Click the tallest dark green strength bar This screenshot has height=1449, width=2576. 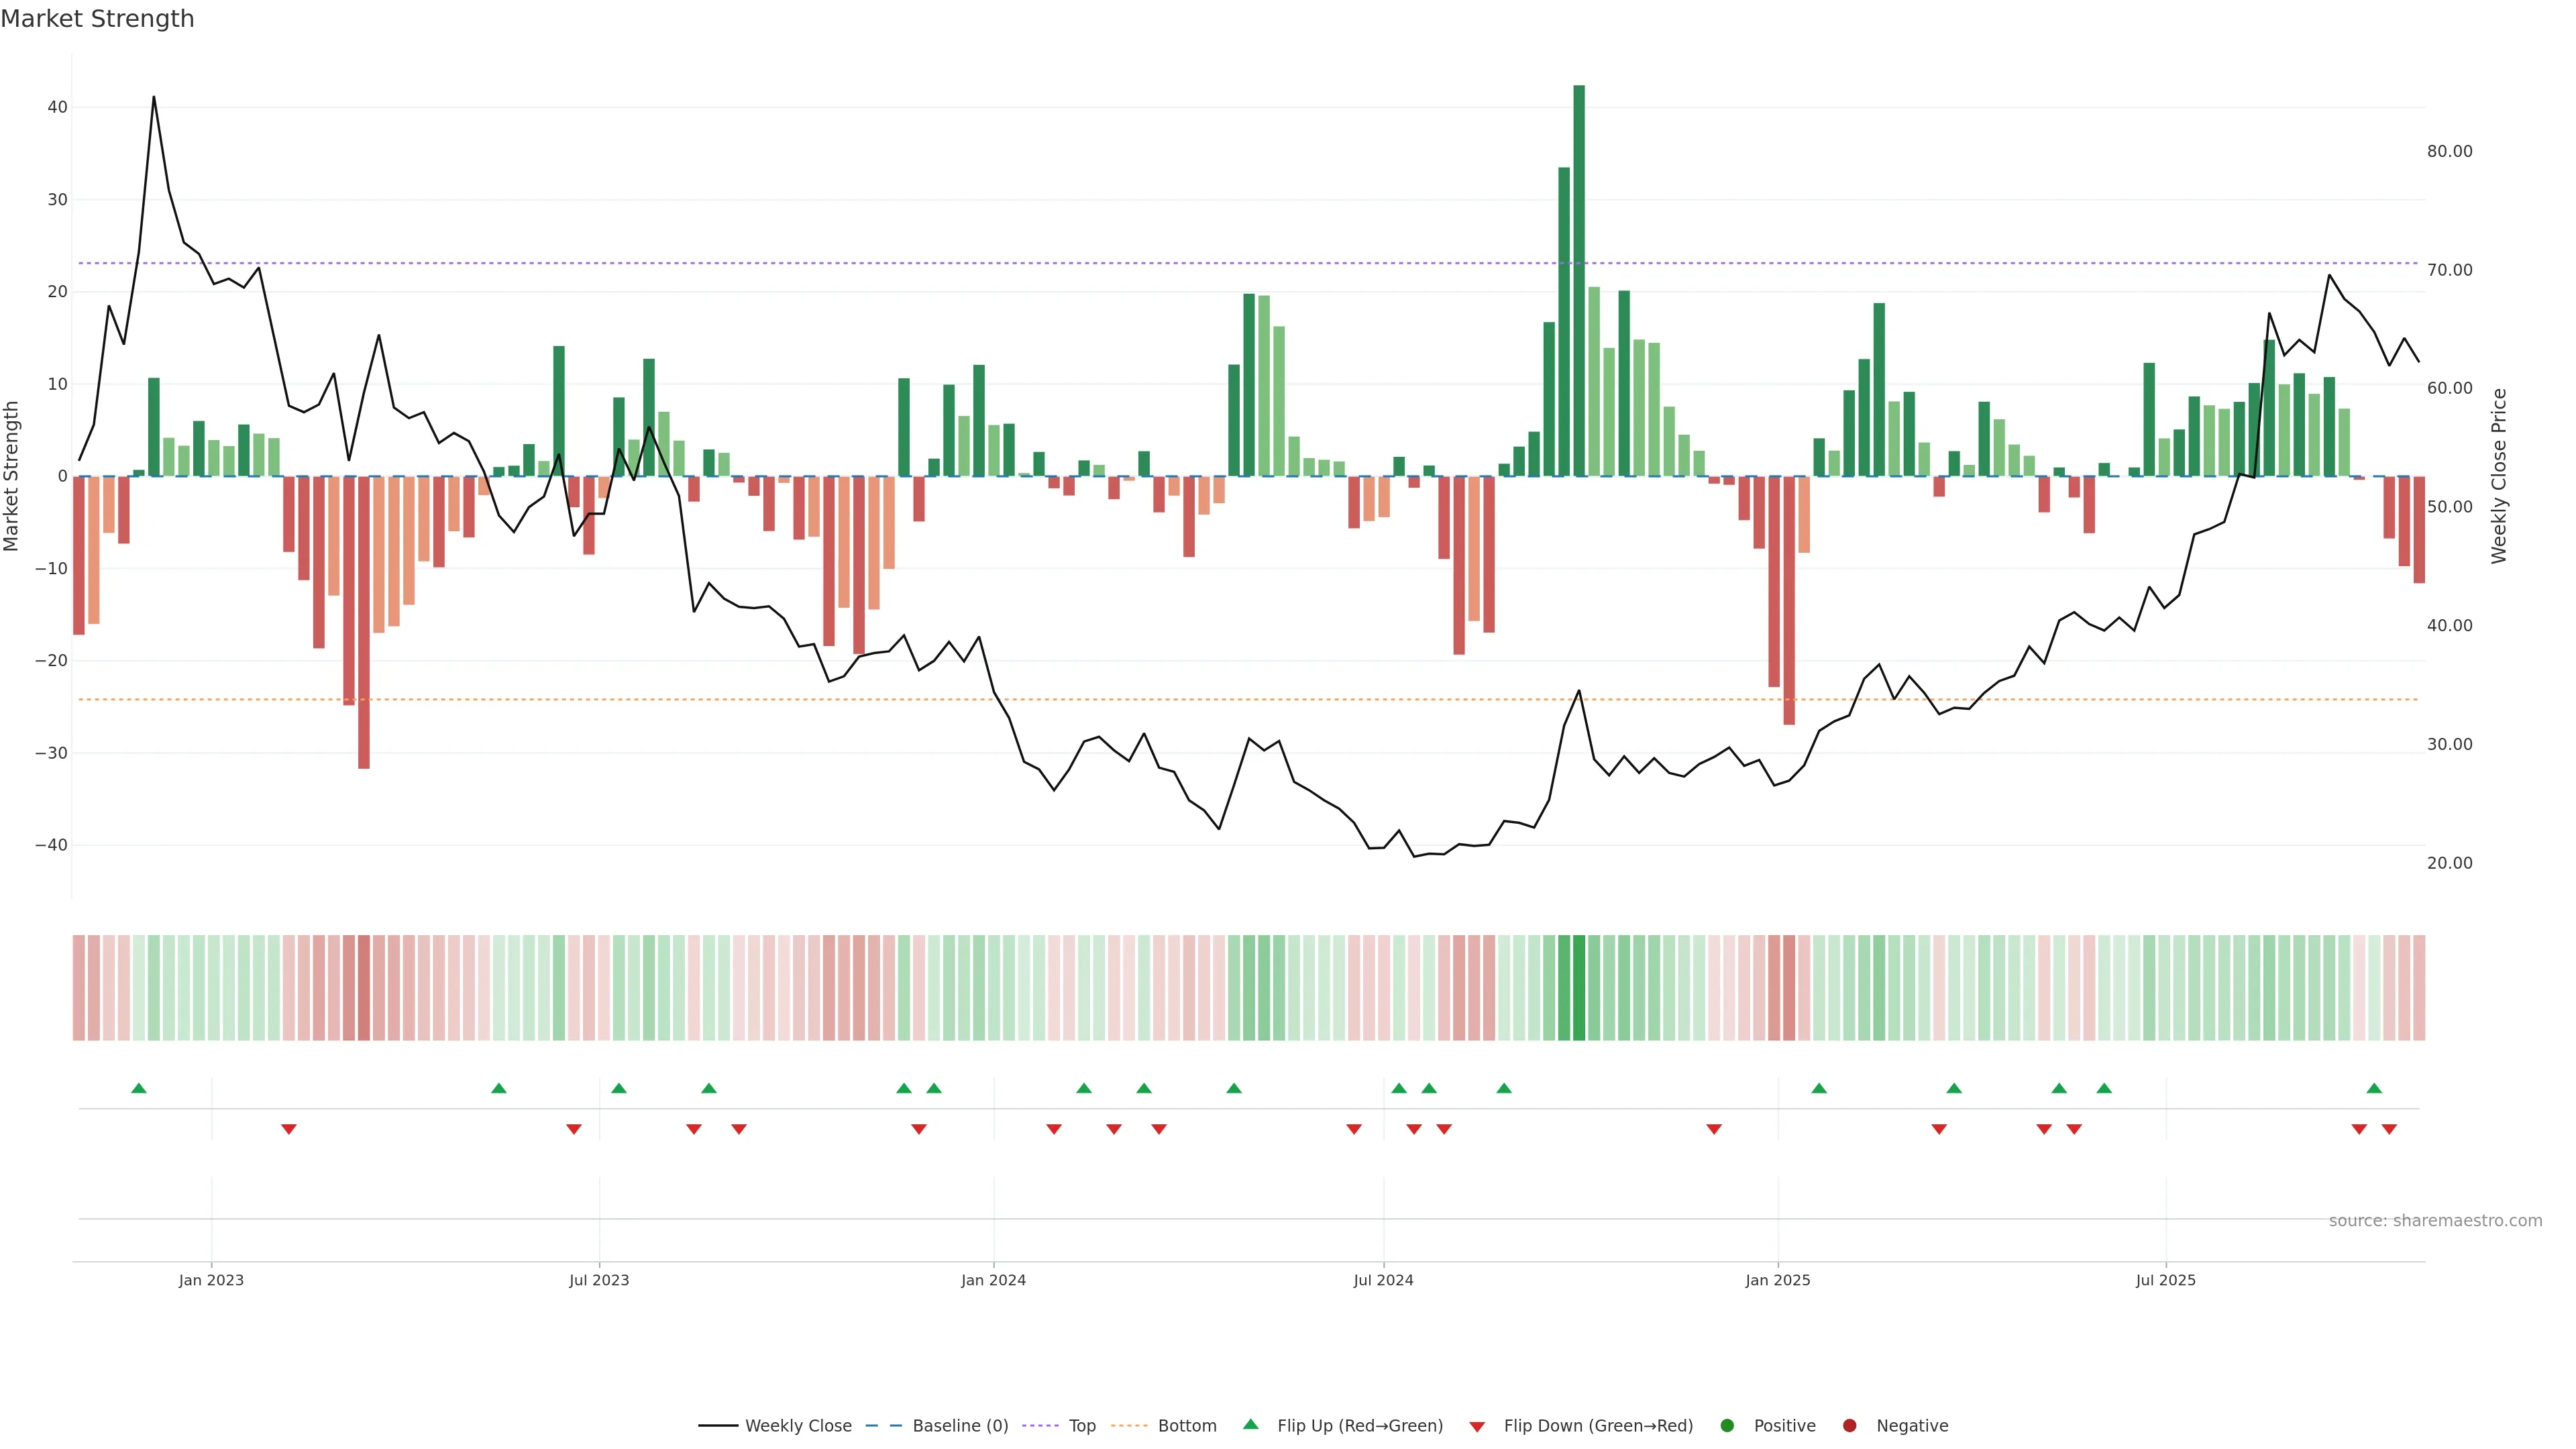click(1579, 280)
